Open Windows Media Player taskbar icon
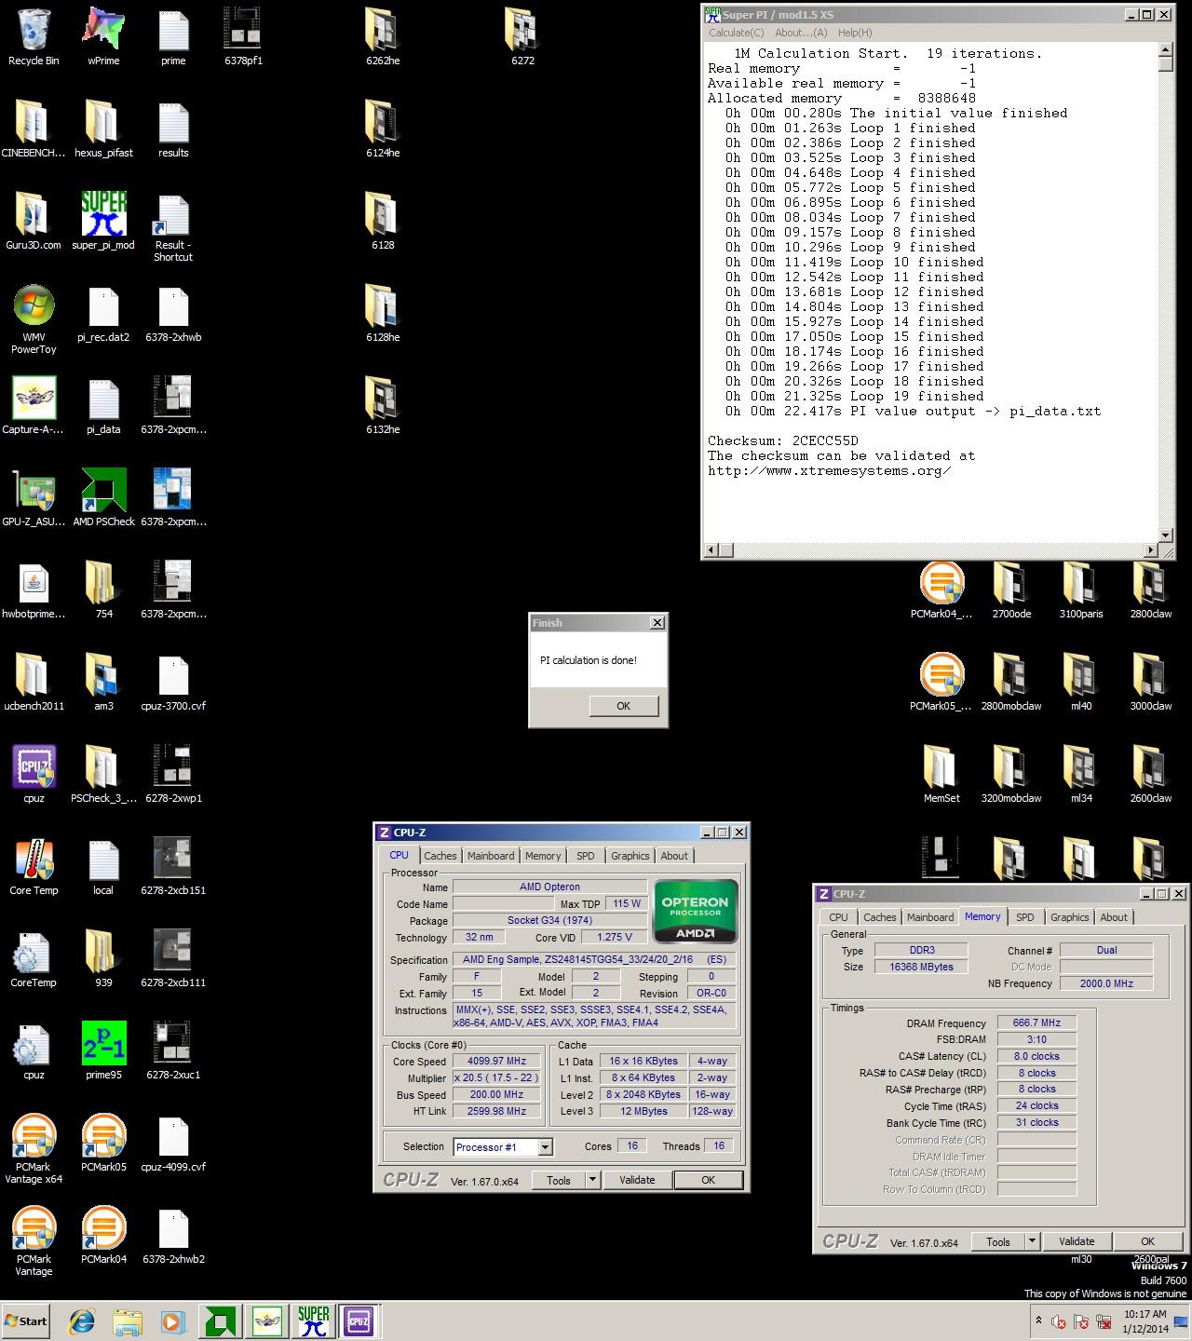Viewport: 1192px width, 1341px height. click(x=172, y=1321)
